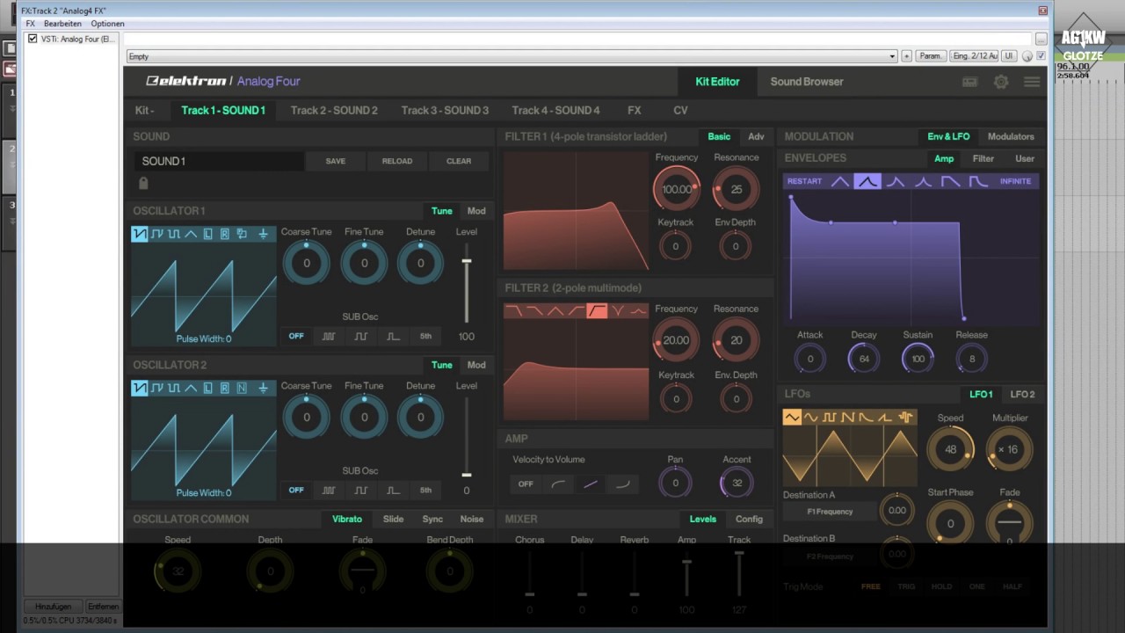Open the Analog Four settings gear
The height and width of the screenshot is (633, 1125).
1001,82
